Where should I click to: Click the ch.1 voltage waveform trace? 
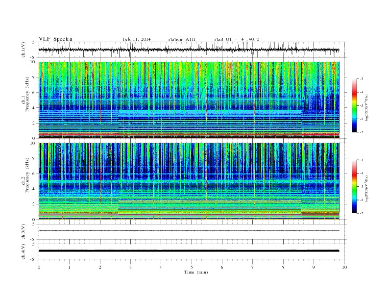pos(189,50)
